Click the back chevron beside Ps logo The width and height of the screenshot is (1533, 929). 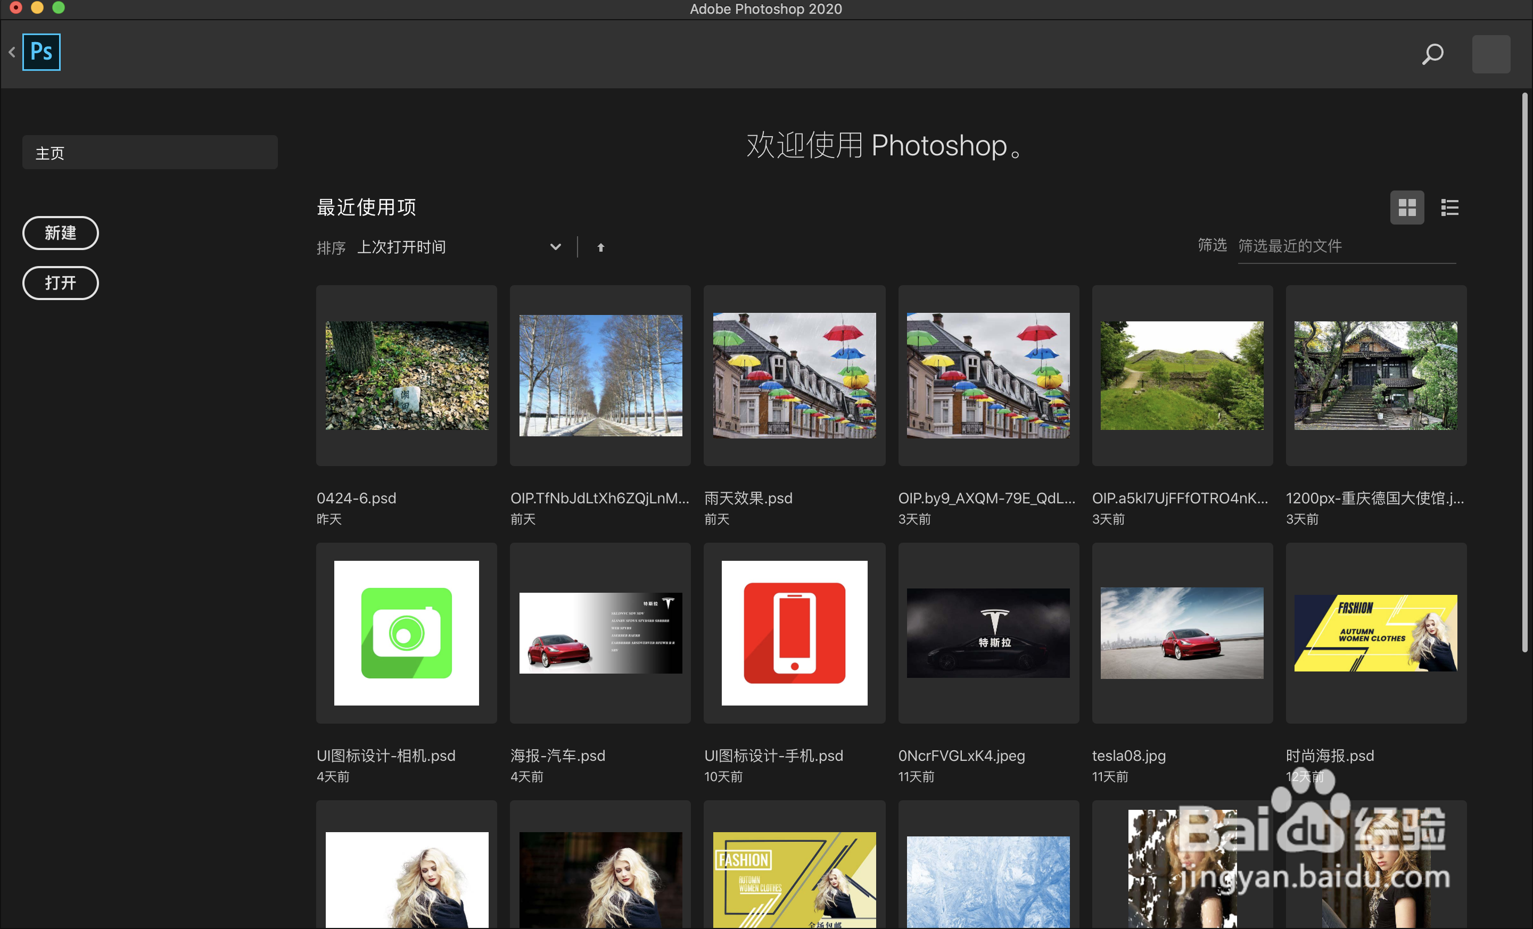point(12,52)
